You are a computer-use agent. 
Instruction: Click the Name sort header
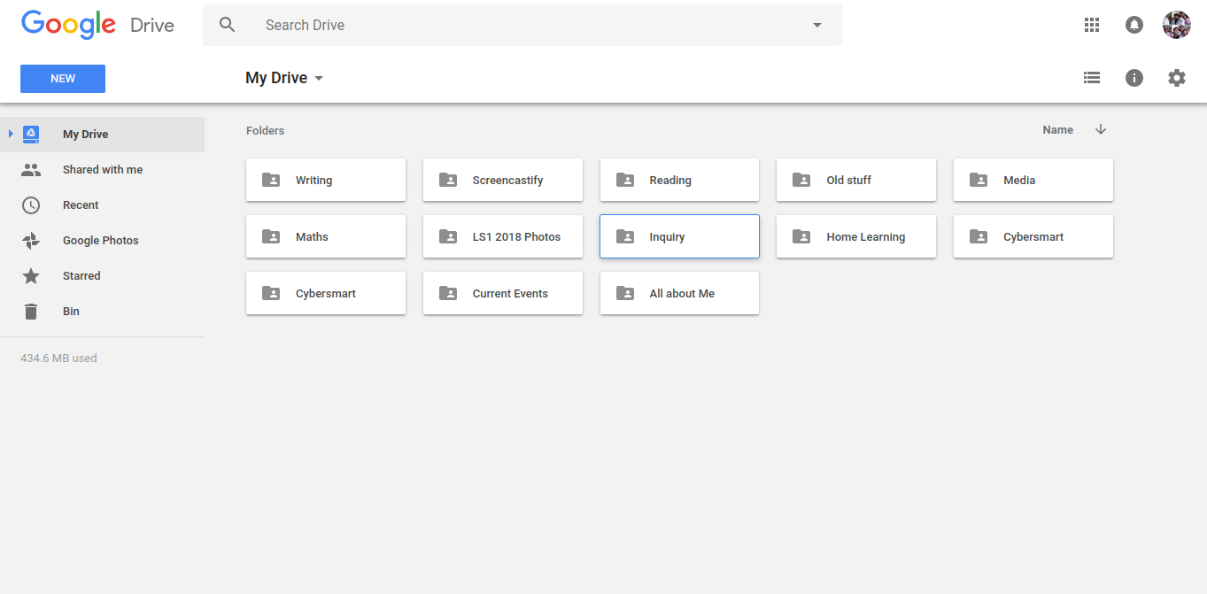click(x=1057, y=130)
